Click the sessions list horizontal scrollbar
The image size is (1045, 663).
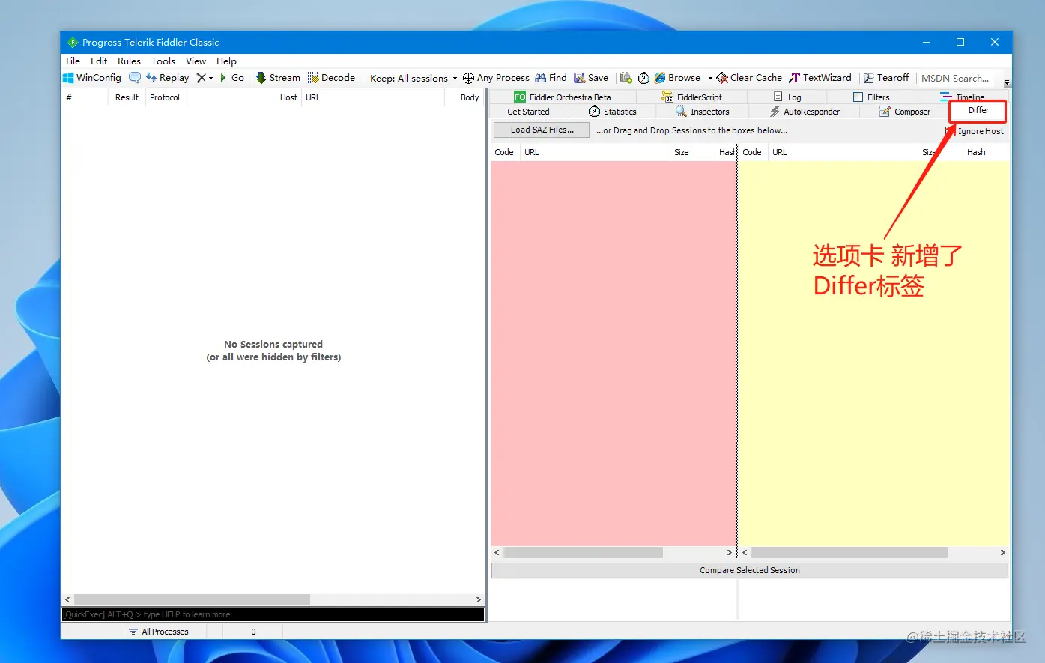pos(192,599)
